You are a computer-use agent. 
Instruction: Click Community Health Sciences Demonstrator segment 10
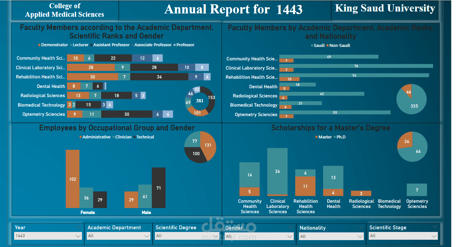coord(76,58)
